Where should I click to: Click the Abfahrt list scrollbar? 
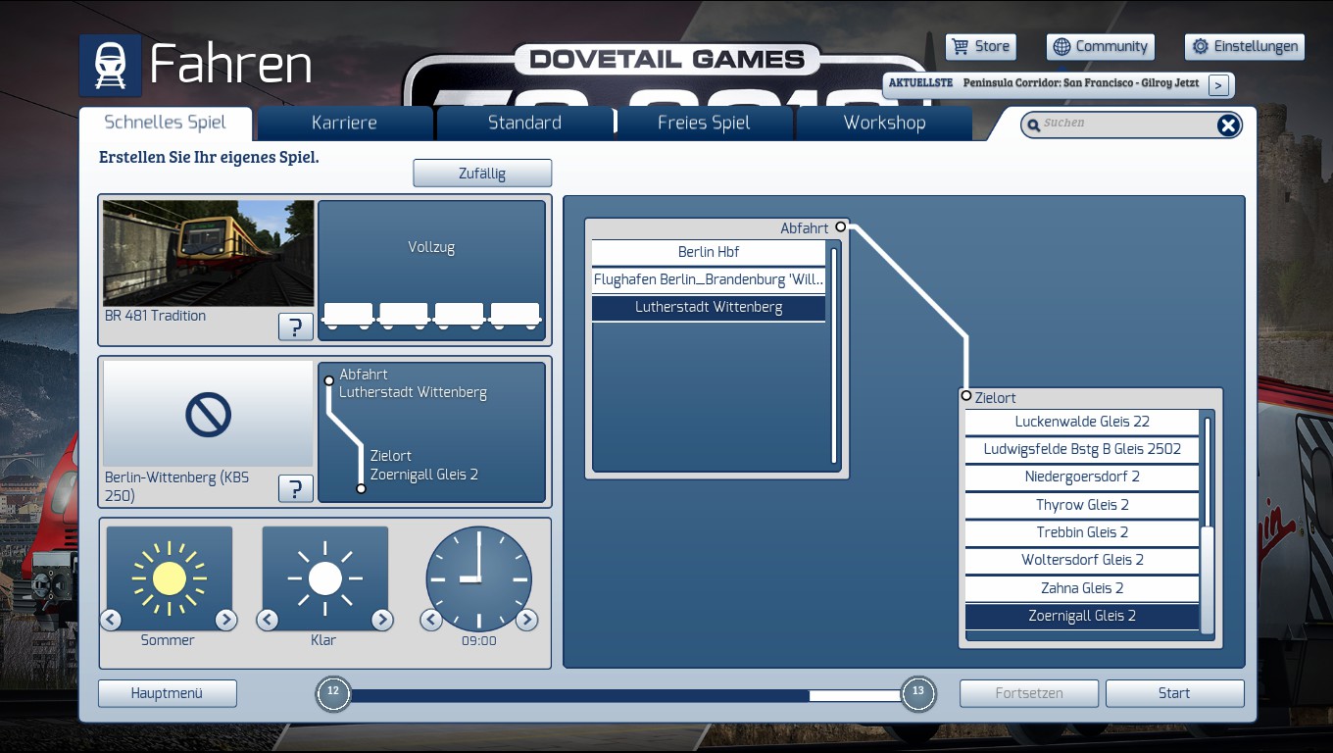pos(834,355)
